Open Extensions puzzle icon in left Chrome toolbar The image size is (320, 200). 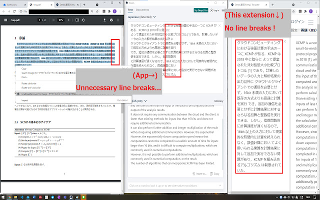pyautogui.click(x=109, y=11)
